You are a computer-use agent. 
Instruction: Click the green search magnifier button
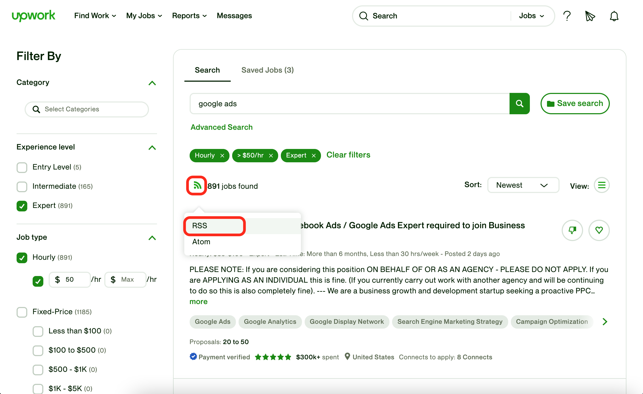(519, 104)
